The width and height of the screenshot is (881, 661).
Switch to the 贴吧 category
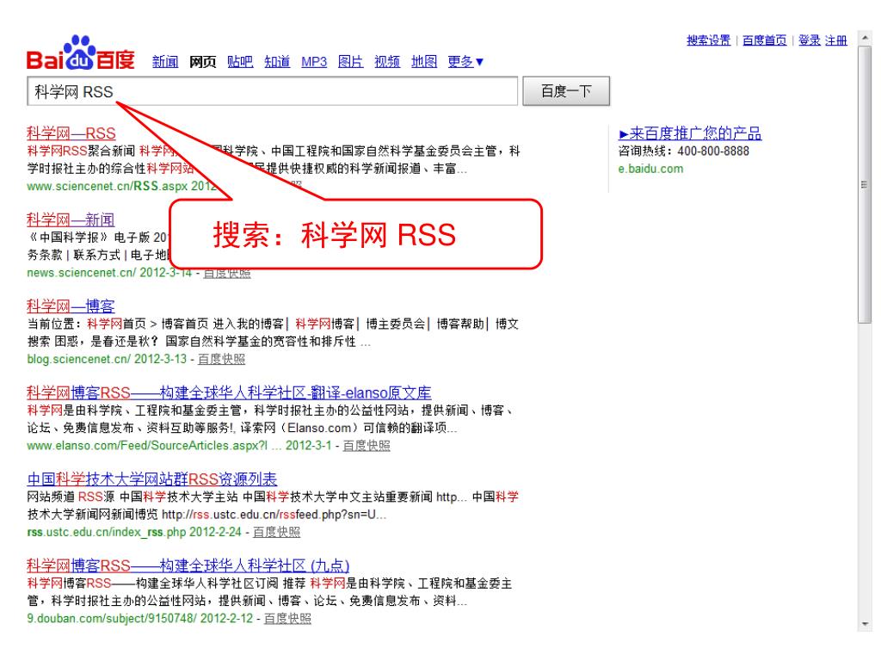pos(240,61)
